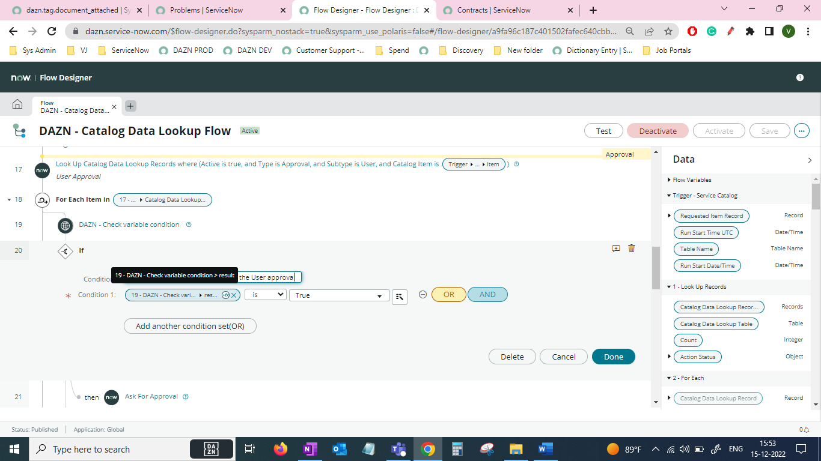Click the info icon beside Ask For Approval
Screen dimensions: 821x461
186,396
